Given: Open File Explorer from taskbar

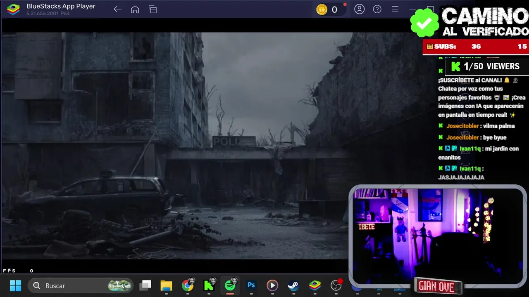Looking at the screenshot, I should tap(167, 285).
